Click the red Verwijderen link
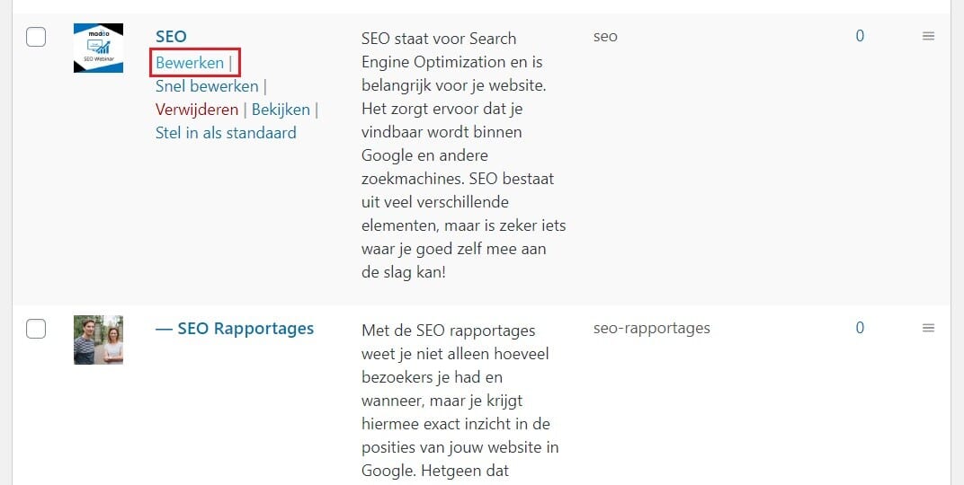 pos(197,110)
